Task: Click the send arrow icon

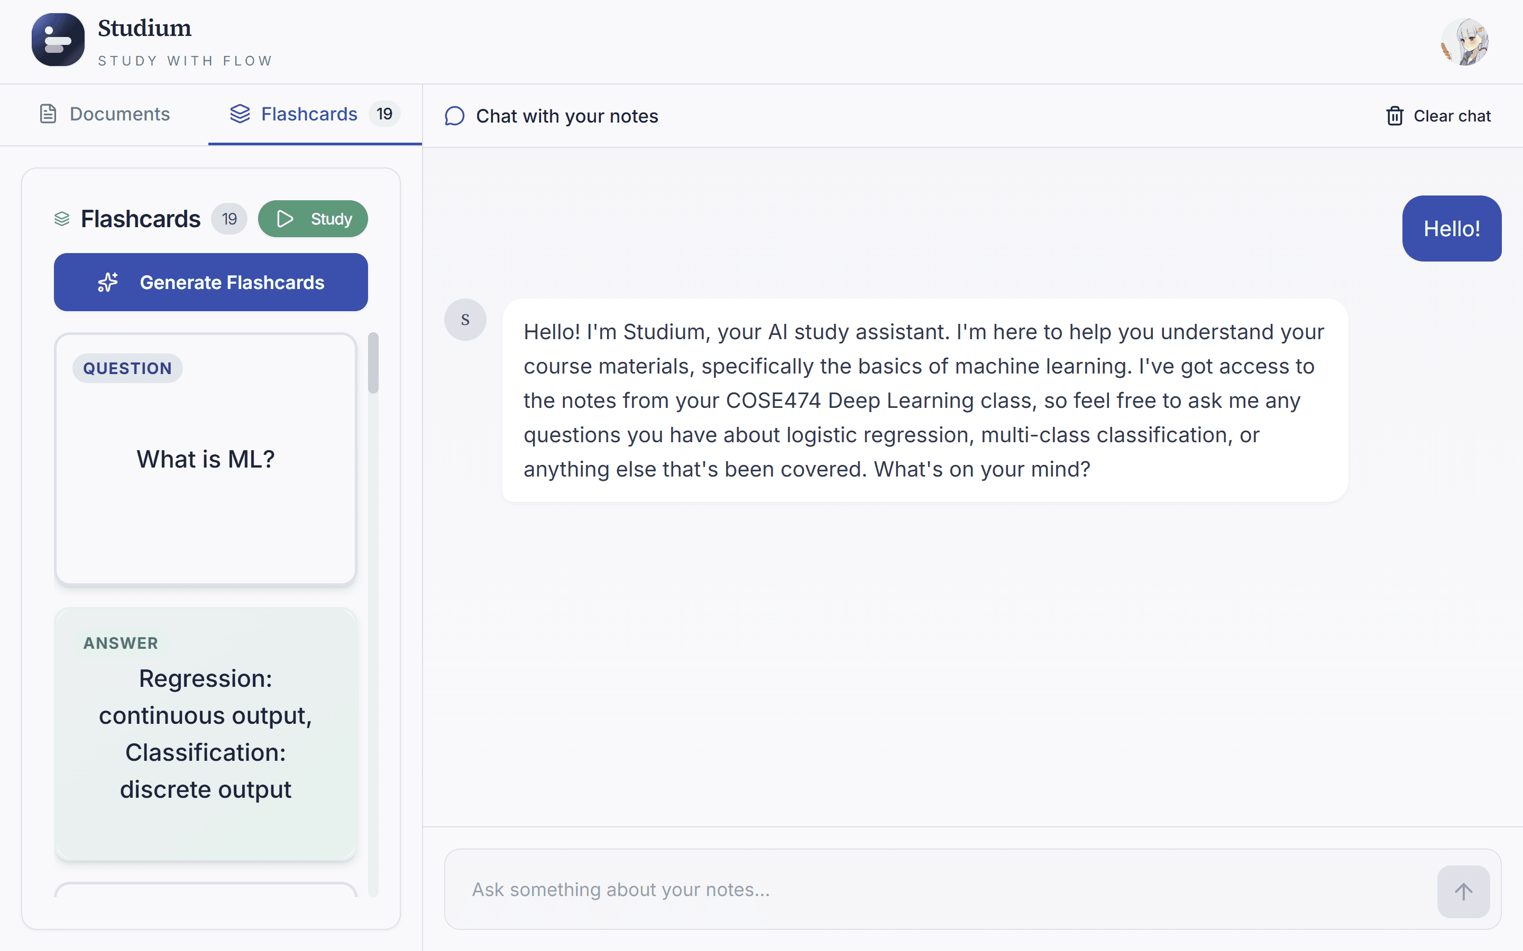Action: point(1463,891)
